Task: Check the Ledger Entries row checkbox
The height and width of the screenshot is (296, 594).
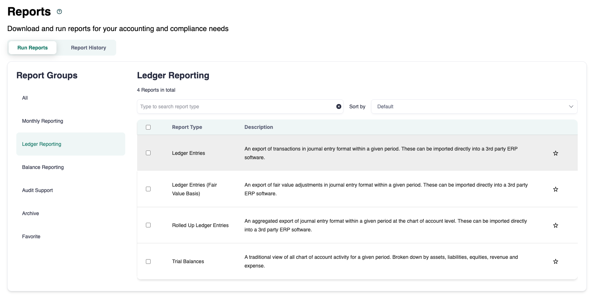Action: pyautogui.click(x=148, y=153)
